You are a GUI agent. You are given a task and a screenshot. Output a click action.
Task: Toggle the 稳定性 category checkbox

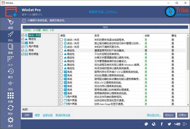(23, 39)
